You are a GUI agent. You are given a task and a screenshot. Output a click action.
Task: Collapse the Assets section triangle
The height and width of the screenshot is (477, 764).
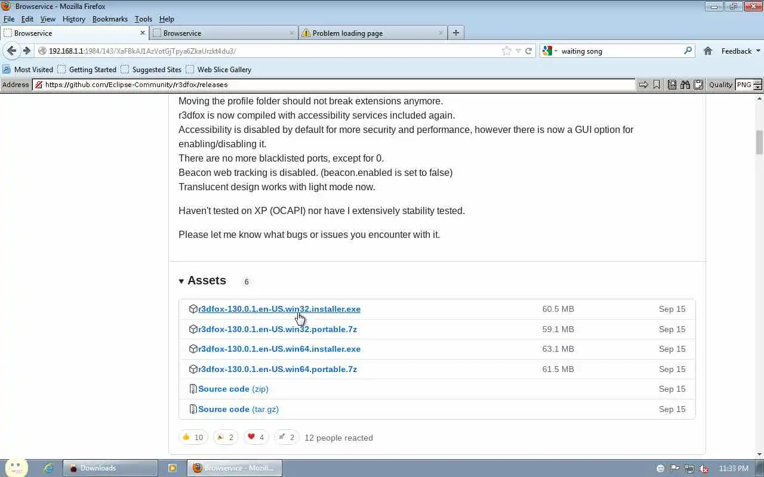181,281
